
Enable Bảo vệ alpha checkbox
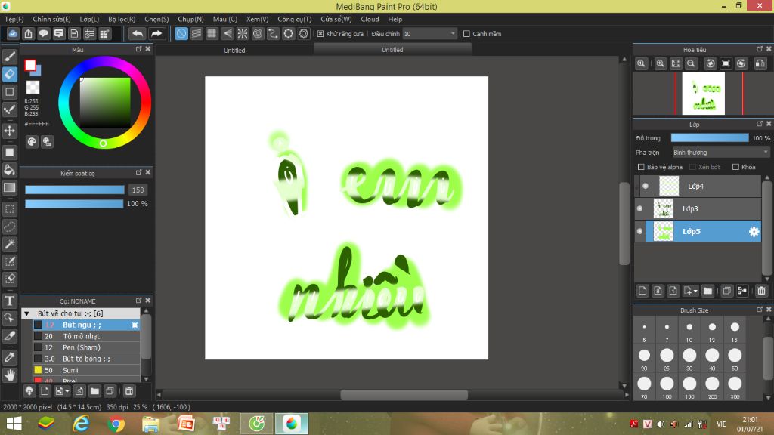[x=641, y=167]
